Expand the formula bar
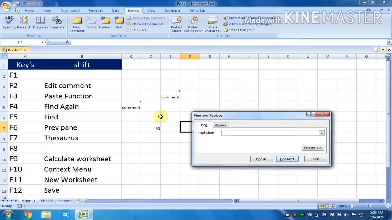This screenshot has height=220, width=392. coord(389,42)
